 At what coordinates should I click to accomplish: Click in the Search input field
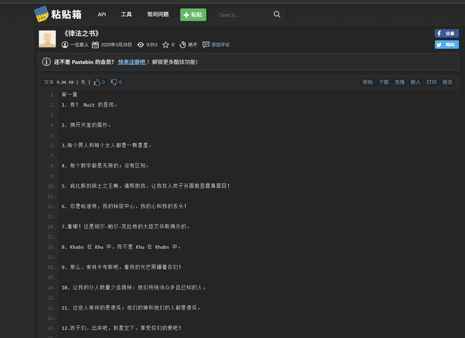pos(244,15)
